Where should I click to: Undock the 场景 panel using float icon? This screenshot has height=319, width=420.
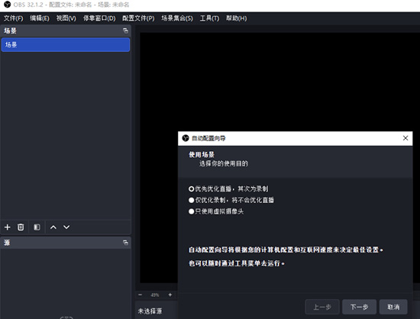(125, 31)
